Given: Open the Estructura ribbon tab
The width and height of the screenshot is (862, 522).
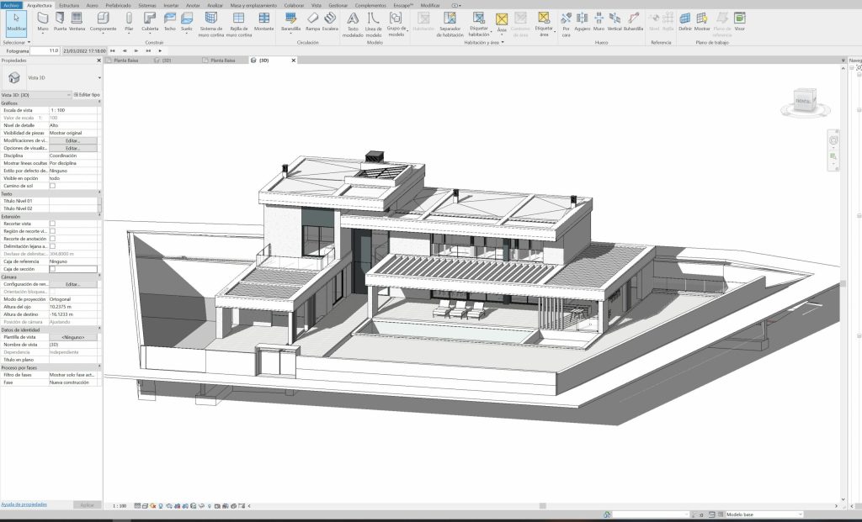Looking at the screenshot, I should [x=69, y=5].
